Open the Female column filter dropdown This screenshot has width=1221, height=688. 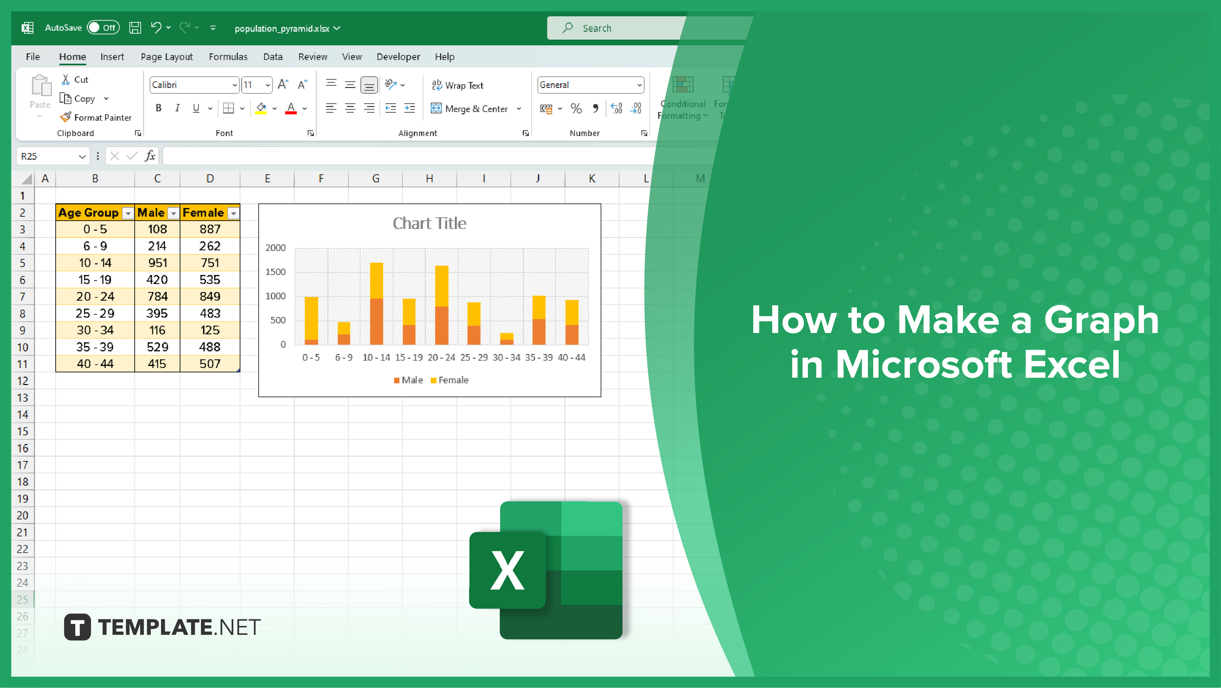click(x=233, y=214)
